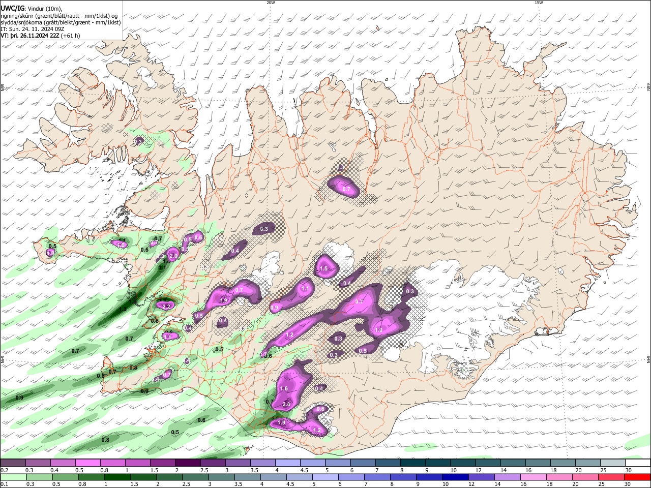This screenshot has height=488, width=651.
Task: Click the '1.5' value on the glacier snow patch
Action: point(323,269)
